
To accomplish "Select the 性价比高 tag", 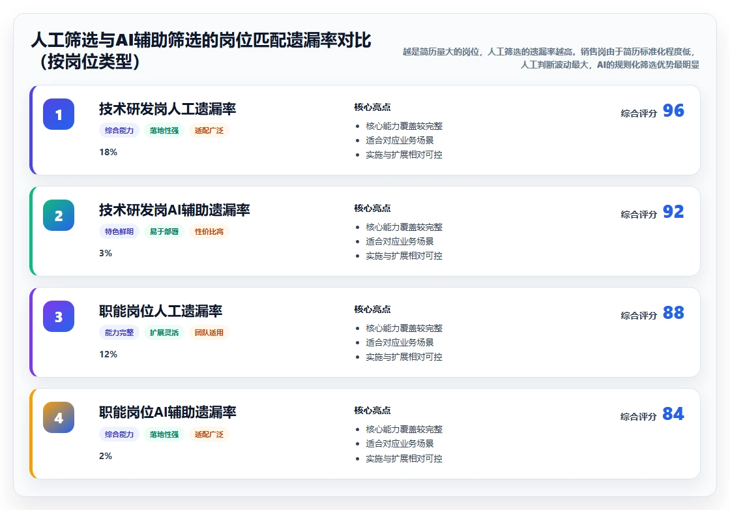I will click(x=209, y=232).
